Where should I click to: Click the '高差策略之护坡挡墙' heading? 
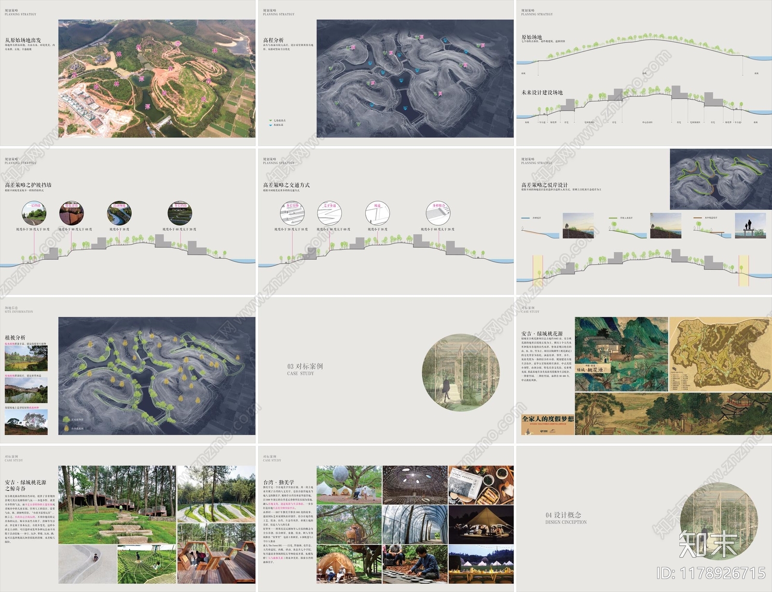[28, 185]
